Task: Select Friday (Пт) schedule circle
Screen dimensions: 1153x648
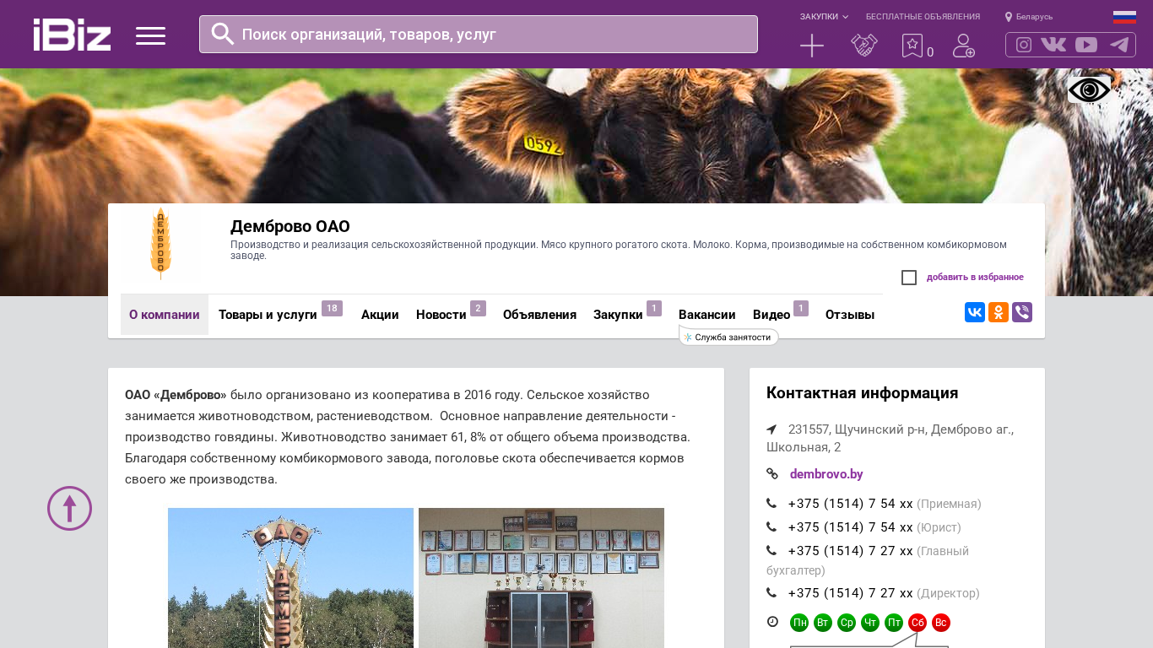Action: point(894,623)
